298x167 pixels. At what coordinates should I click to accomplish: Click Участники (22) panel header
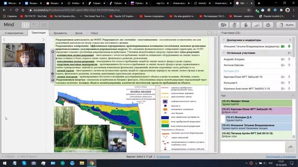[230, 33]
